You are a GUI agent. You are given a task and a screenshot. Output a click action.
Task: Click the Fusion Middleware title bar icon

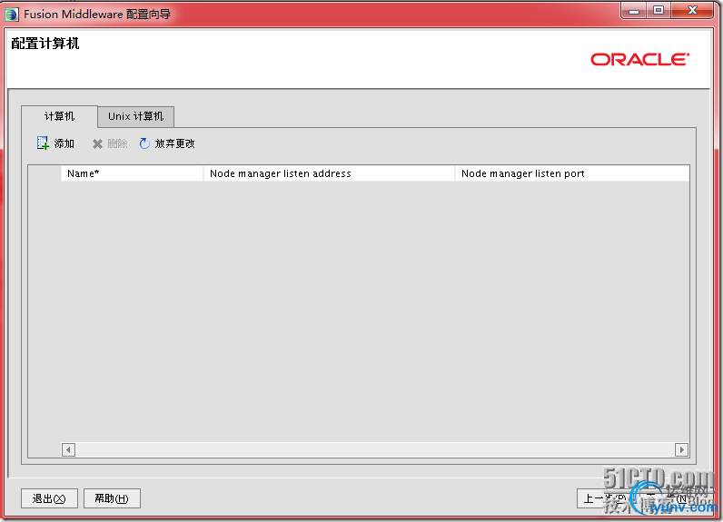(12, 15)
